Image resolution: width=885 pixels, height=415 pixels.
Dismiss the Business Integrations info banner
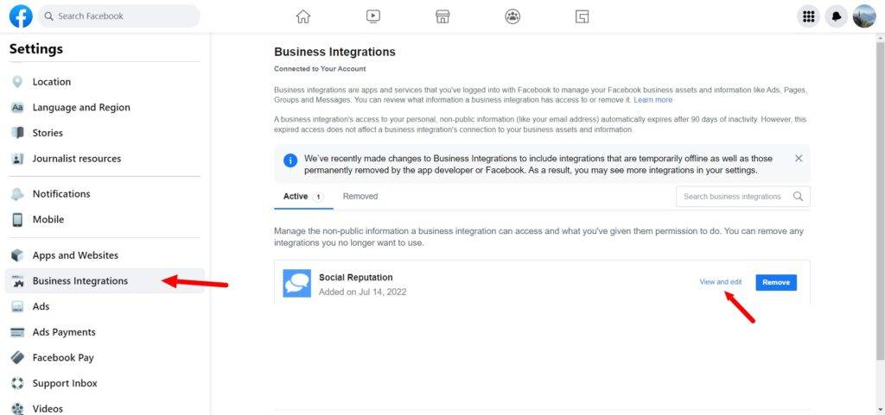pos(799,159)
